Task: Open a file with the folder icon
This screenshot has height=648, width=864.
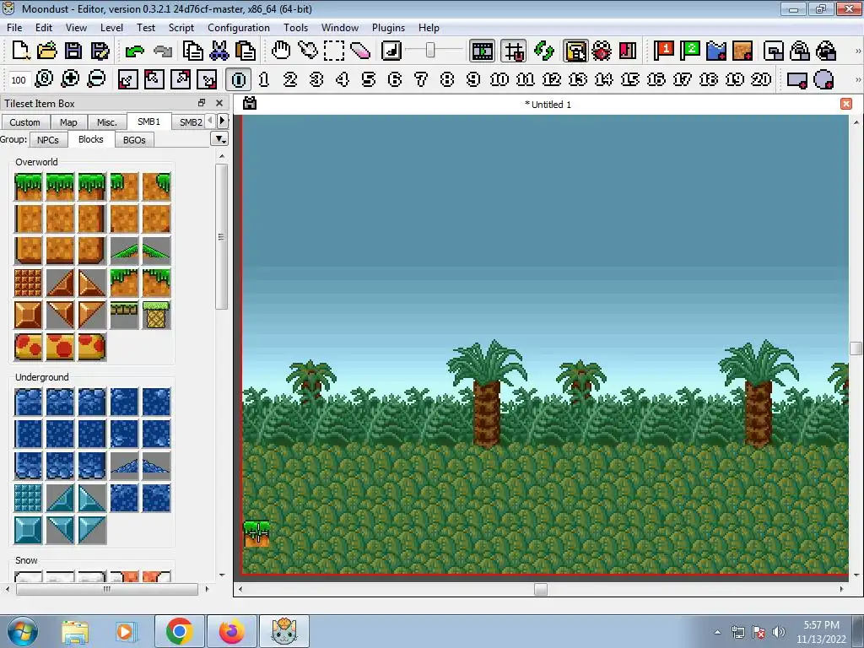Action: [x=47, y=51]
